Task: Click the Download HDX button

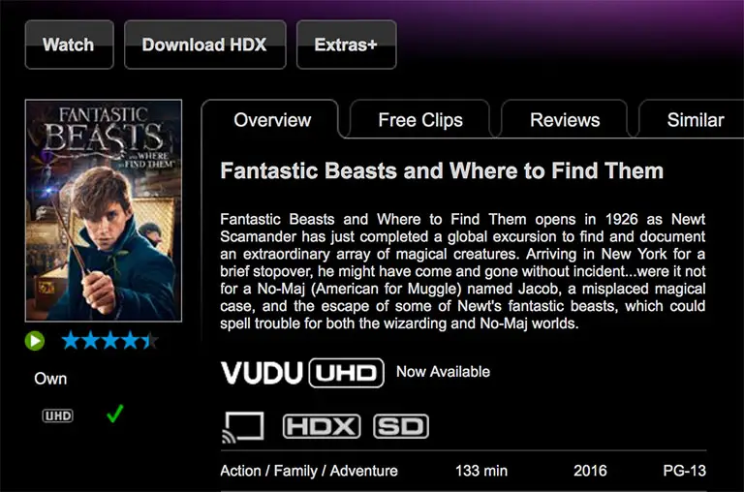Action: (x=205, y=45)
